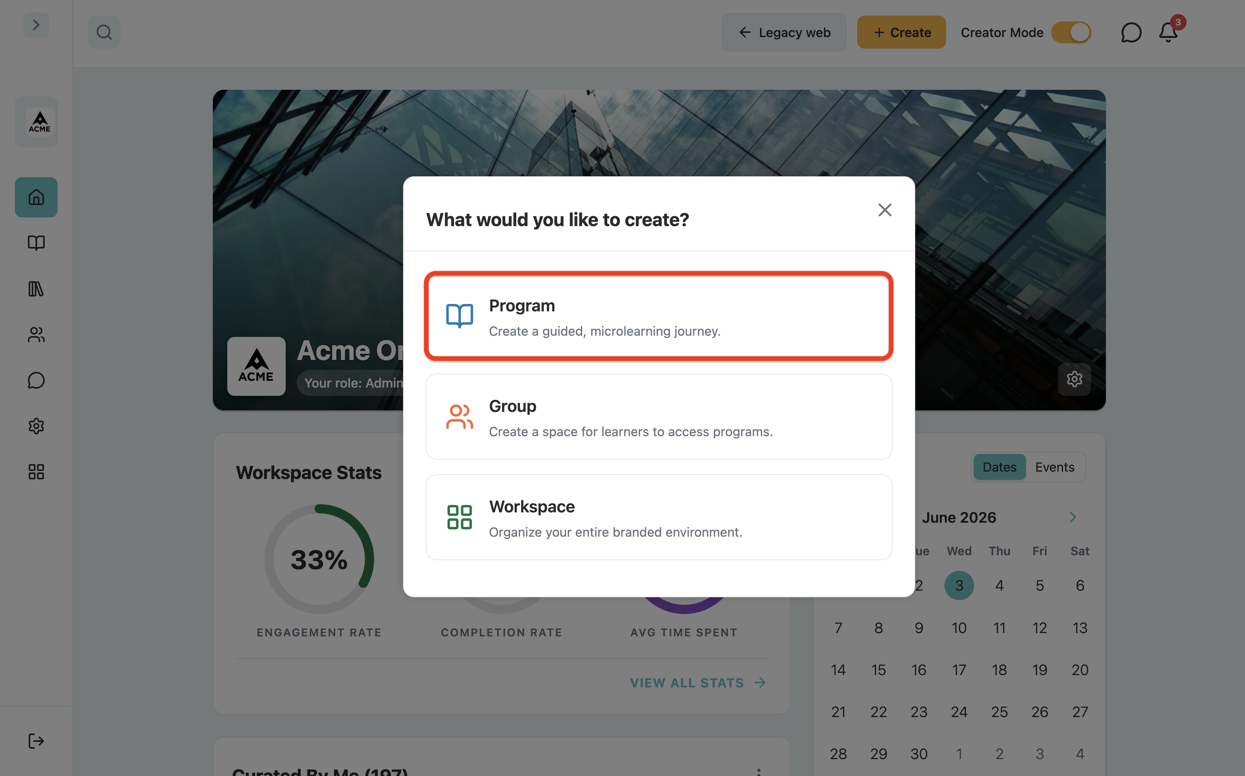Select June 10 on the calendar

[959, 628]
